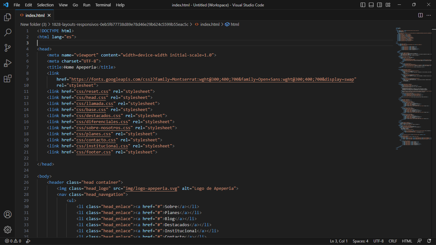436x245 pixels.
Task: Open the Source Control view
Action: click(x=8, y=48)
